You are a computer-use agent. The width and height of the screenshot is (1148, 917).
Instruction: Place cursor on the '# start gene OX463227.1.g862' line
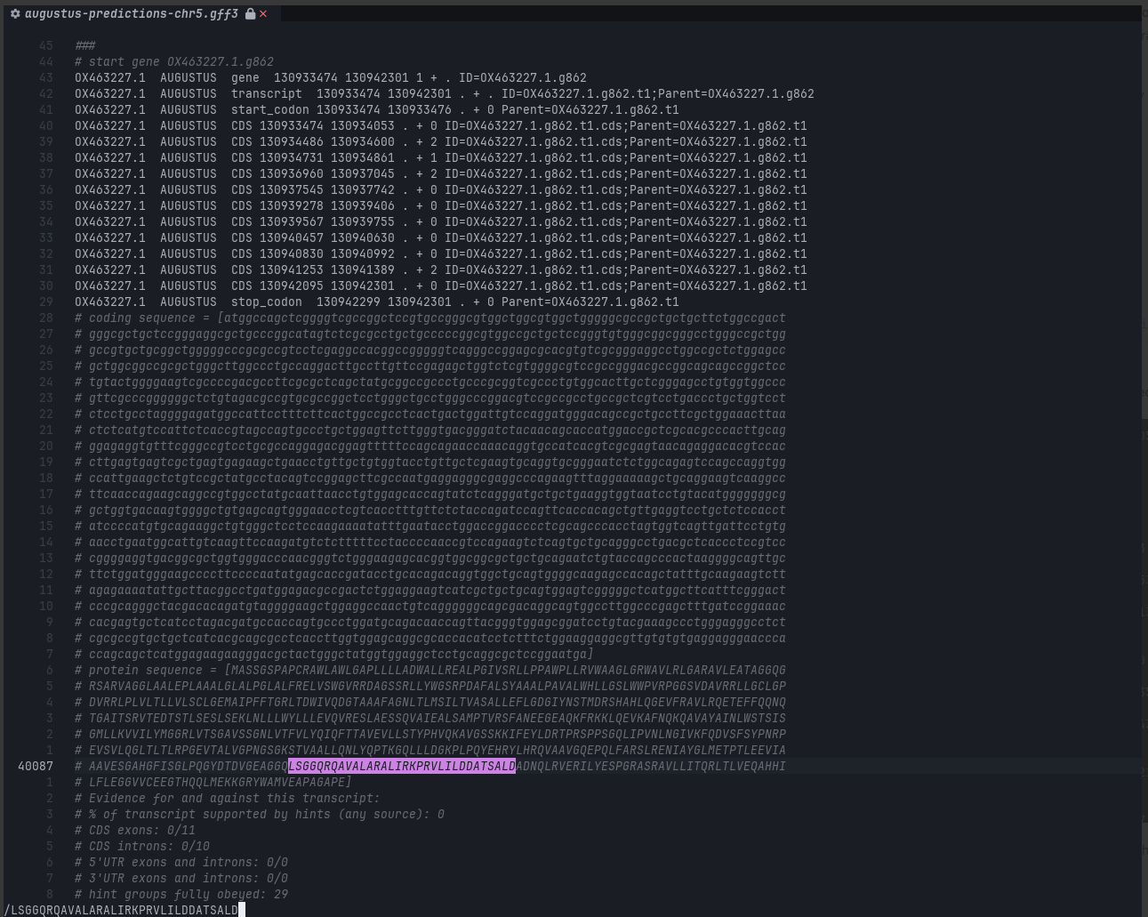coord(174,61)
